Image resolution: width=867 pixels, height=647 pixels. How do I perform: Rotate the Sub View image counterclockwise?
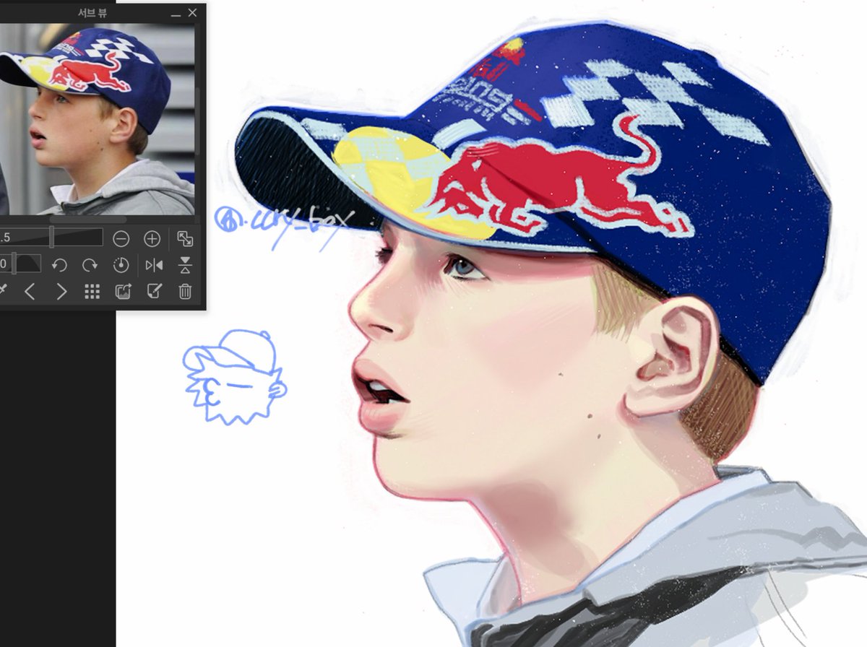(59, 265)
